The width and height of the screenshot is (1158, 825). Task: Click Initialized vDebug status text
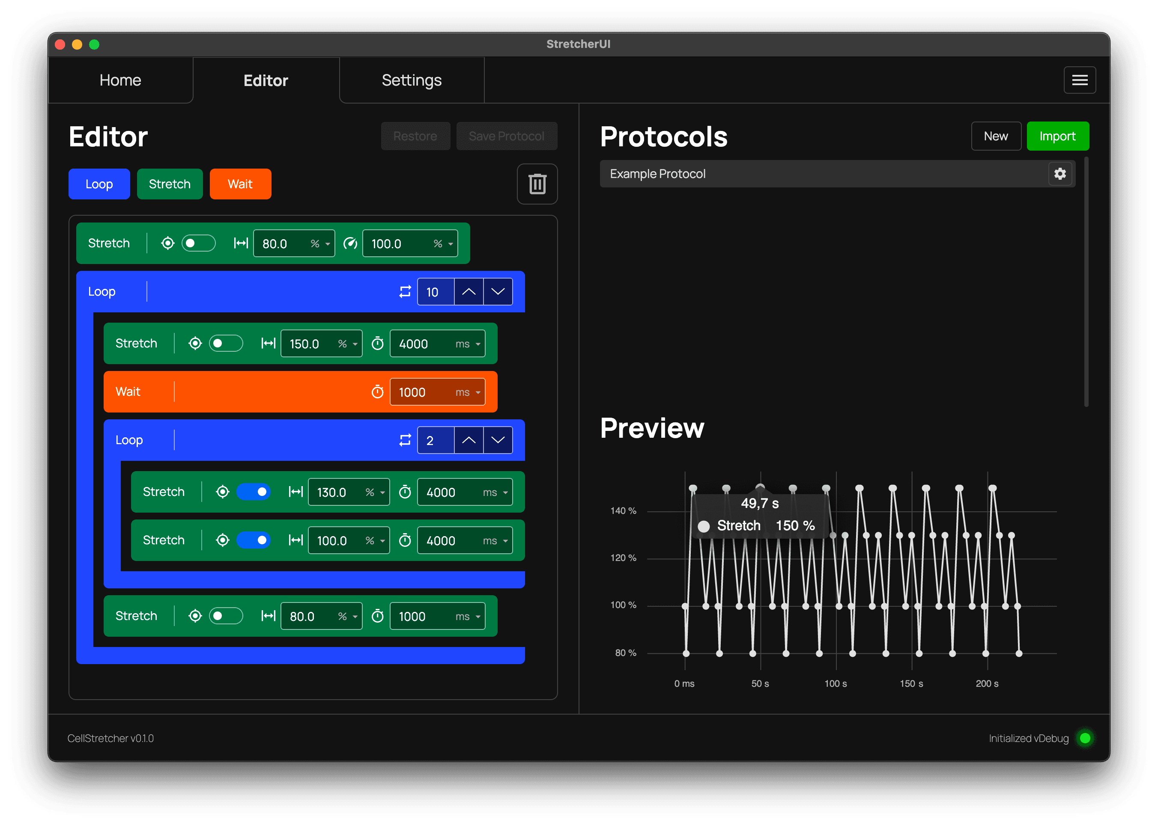(1028, 738)
